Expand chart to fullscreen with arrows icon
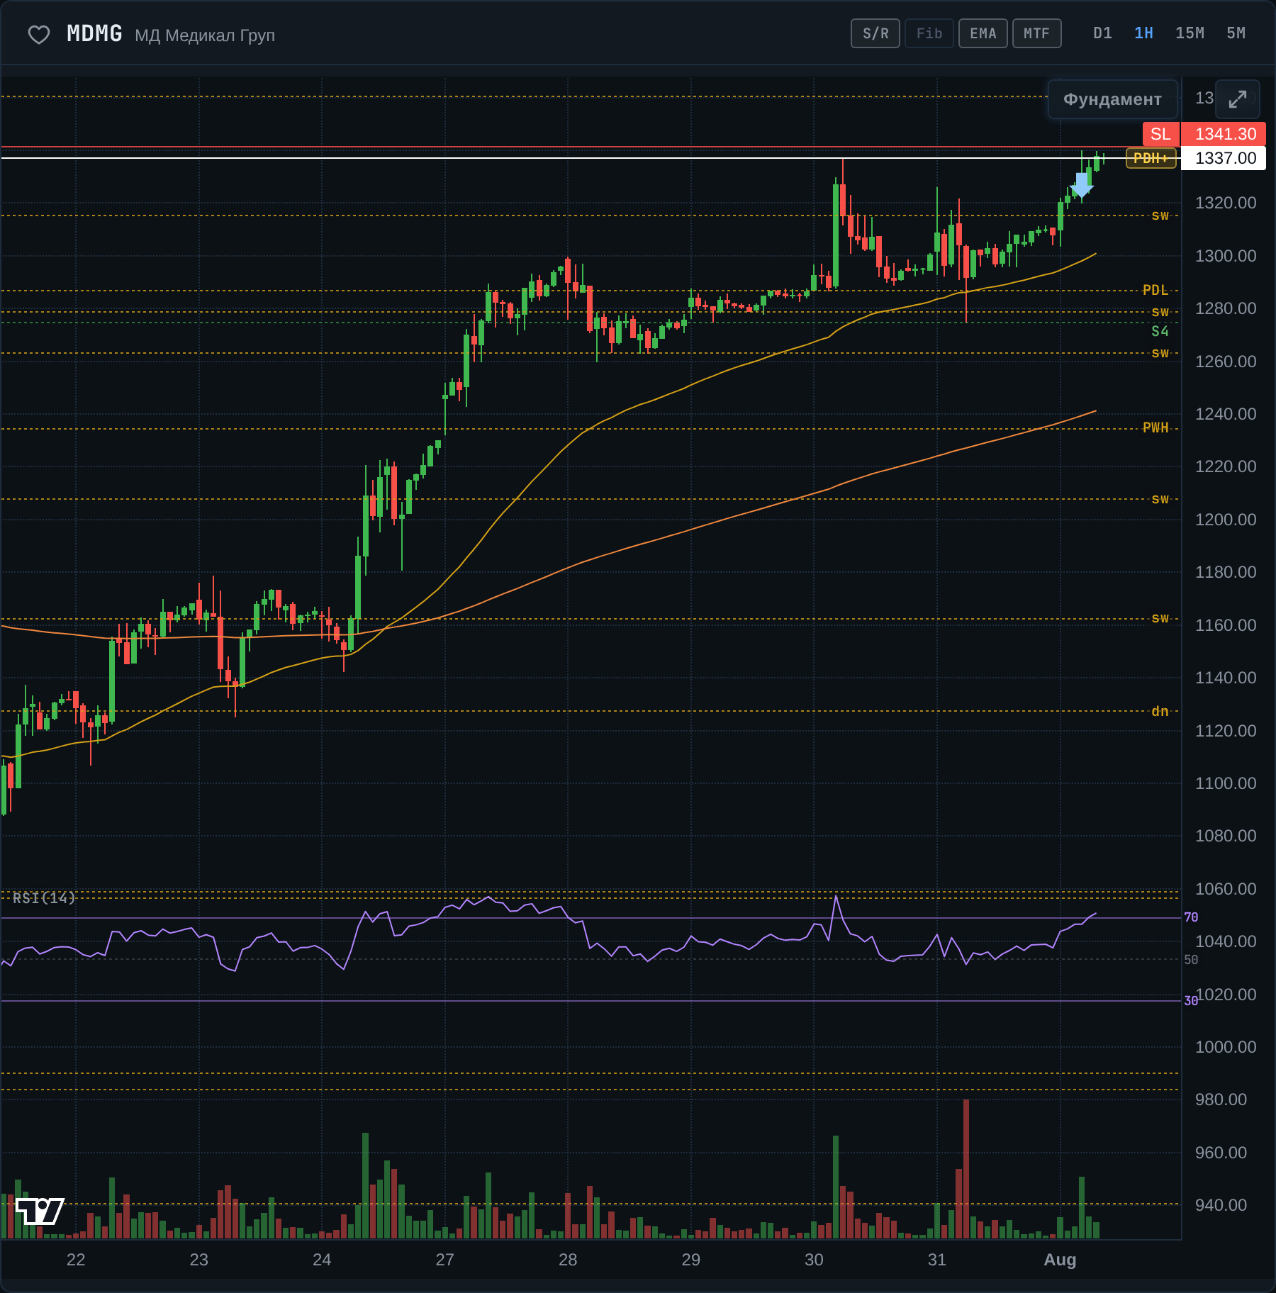 (1238, 99)
